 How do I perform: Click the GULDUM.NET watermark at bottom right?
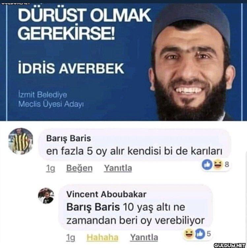pyautogui.click(x=230, y=245)
